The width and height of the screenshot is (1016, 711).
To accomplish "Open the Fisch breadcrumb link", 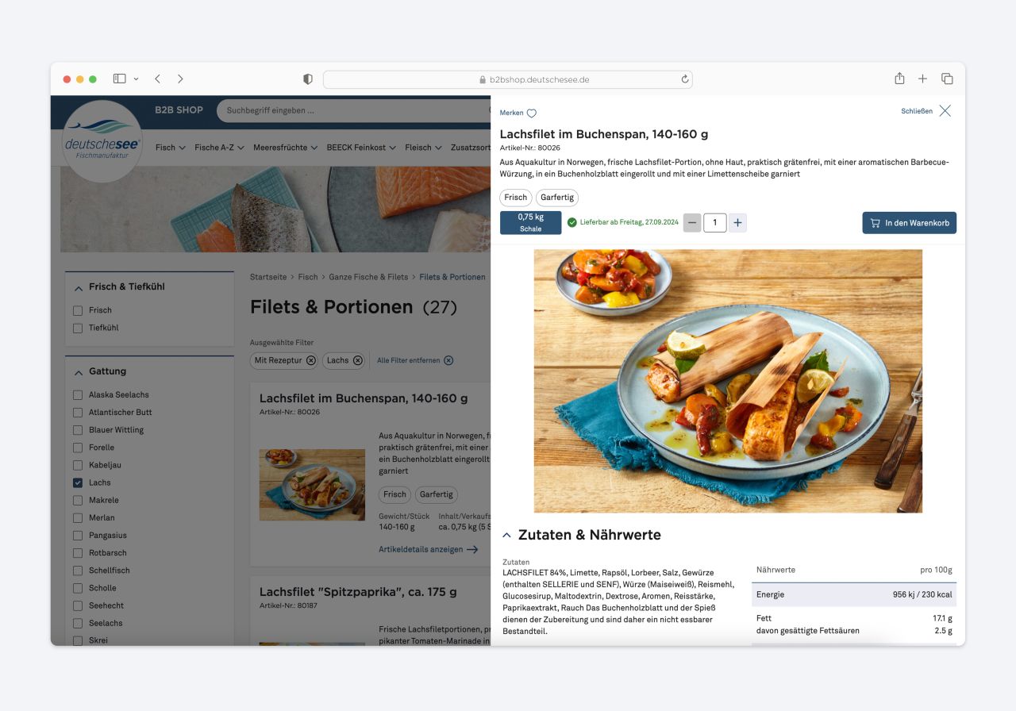I will 308,277.
